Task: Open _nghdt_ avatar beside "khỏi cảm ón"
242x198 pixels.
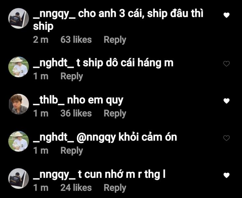Action: click(18, 141)
